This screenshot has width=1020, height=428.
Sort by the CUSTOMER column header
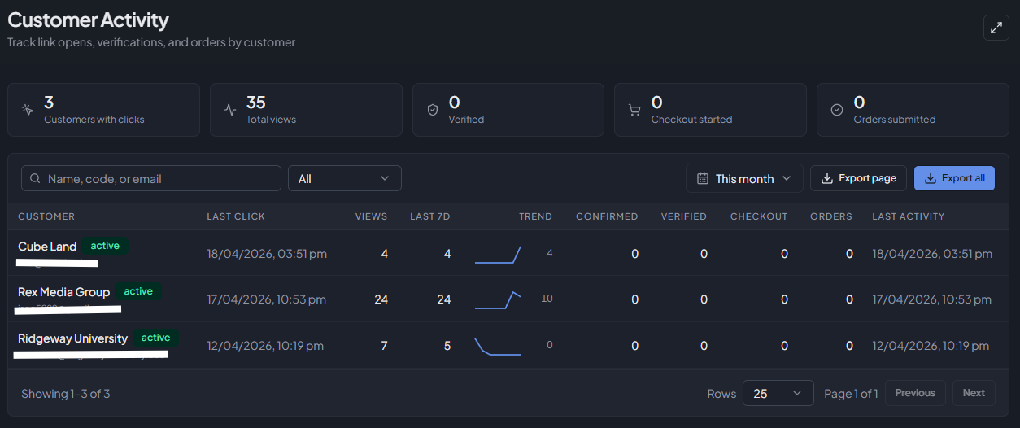click(x=46, y=216)
